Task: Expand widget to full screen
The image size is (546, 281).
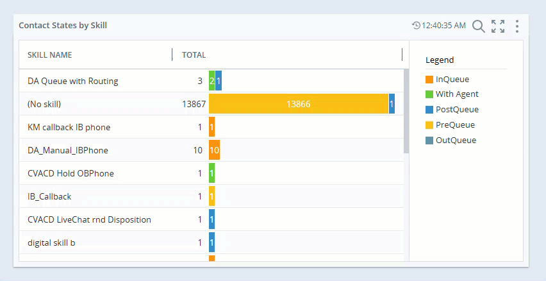Action: [498, 26]
